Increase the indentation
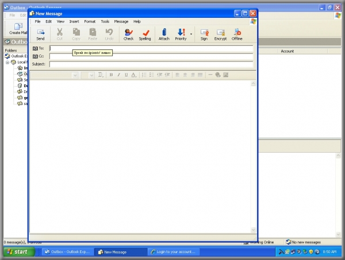This screenshot has height=260, width=345. [x=167, y=75]
